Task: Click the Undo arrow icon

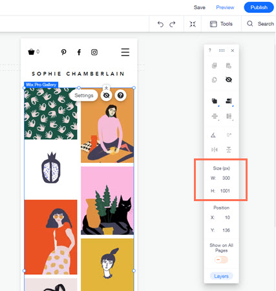Action: pyautogui.click(x=160, y=24)
